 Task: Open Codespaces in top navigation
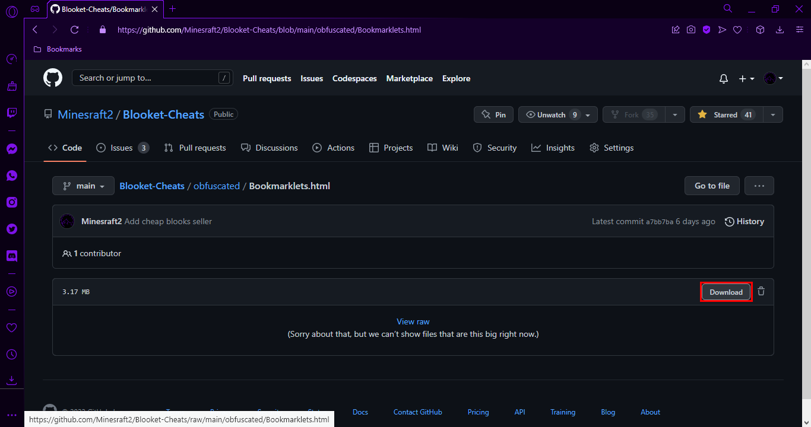[354, 78]
